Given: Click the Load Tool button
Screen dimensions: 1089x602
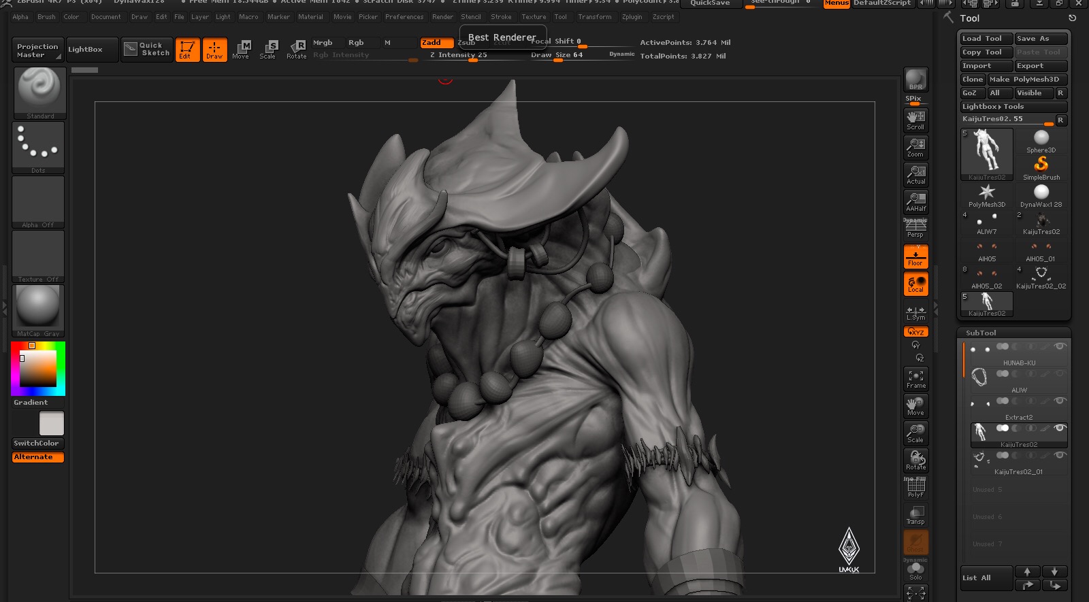Looking at the screenshot, I should [x=986, y=39].
